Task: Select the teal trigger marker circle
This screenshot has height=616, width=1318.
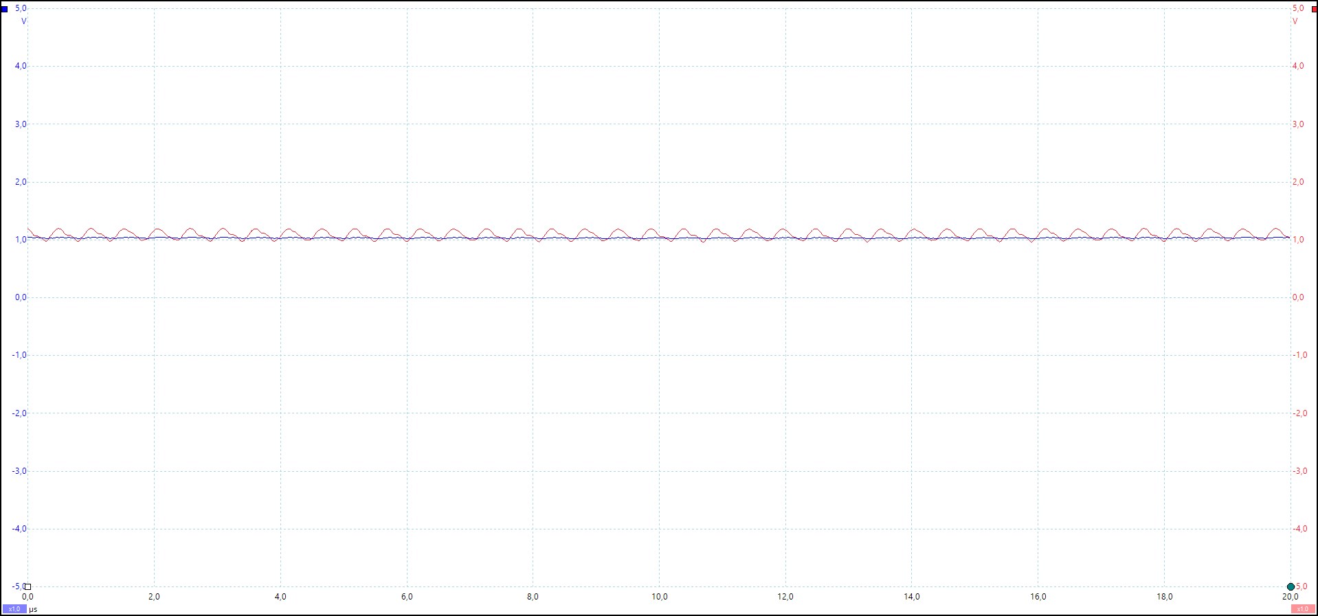Action: pos(1291,586)
